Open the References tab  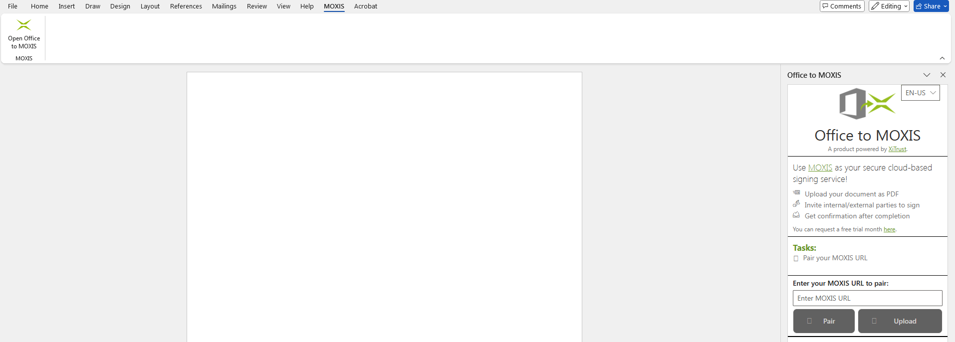pyautogui.click(x=186, y=6)
